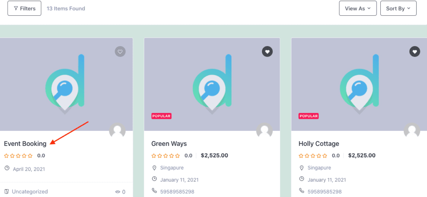Click the Popular badge on Holly Cottage
Viewport: 427px width, 197px height.
tap(309, 116)
